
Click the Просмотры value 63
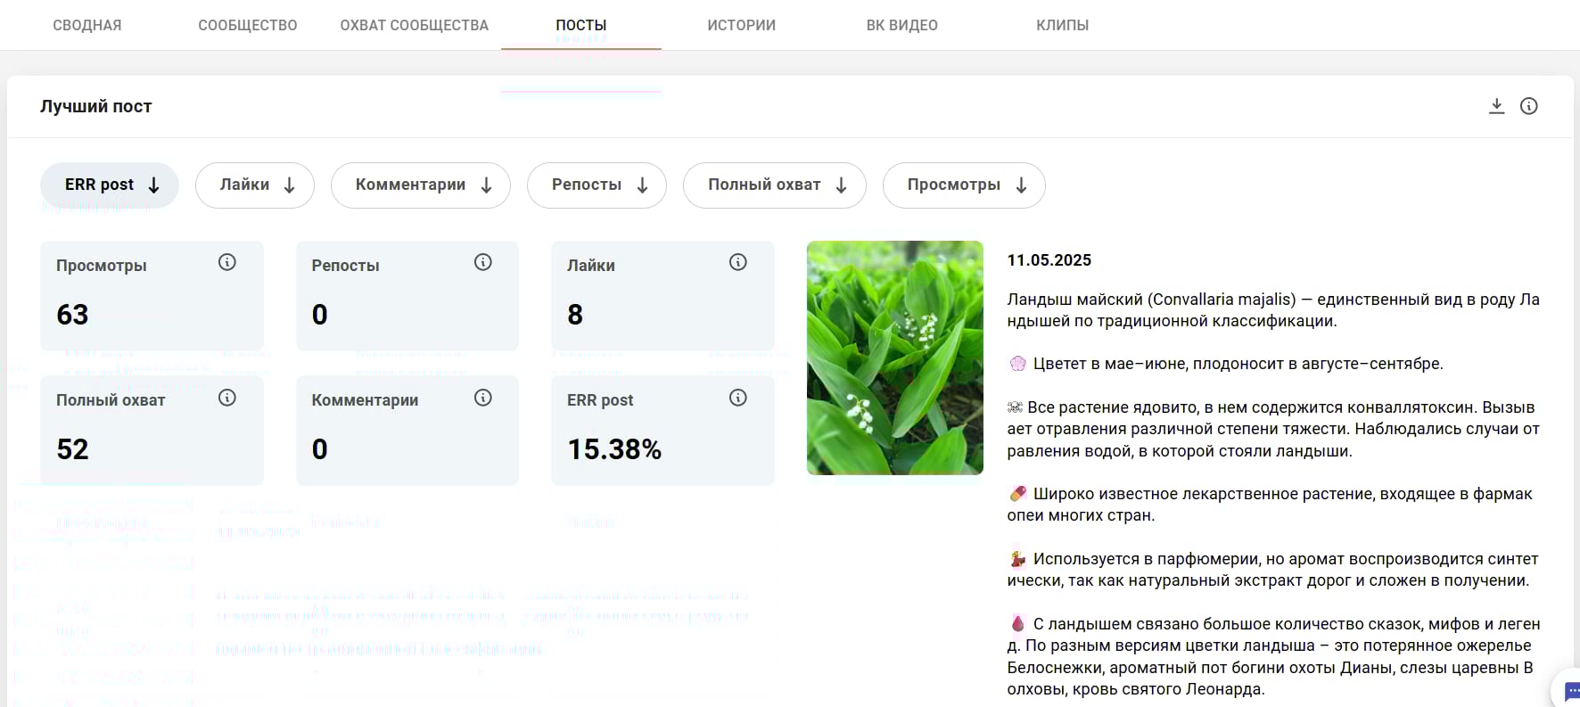tap(72, 315)
